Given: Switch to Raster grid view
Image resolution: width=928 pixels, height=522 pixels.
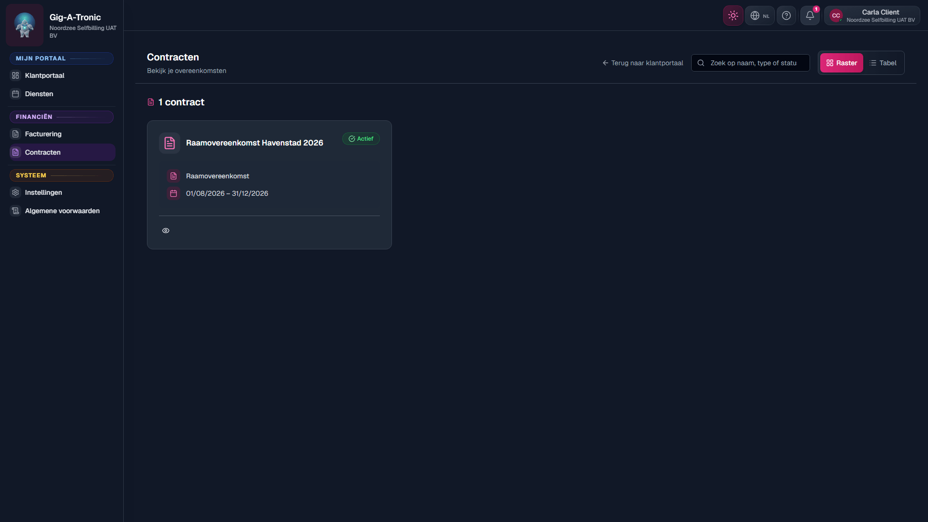Looking at the screenshot, I should coord(841,63).
